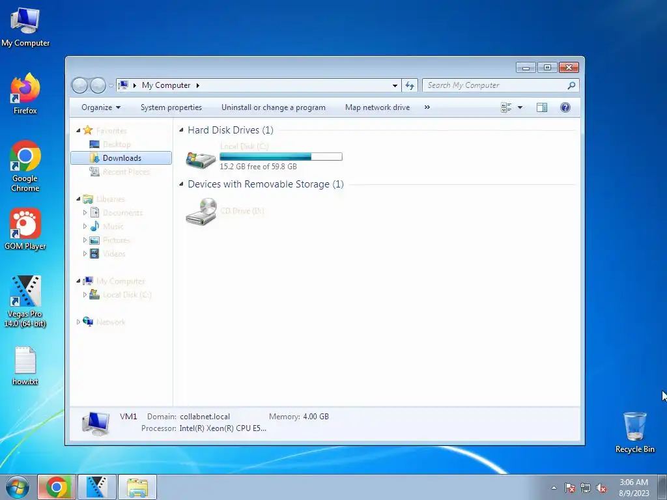This screenshot has height=500, width=667.
Task: Collapse the Hard Disk Drives group
Action: coord(181,130)
